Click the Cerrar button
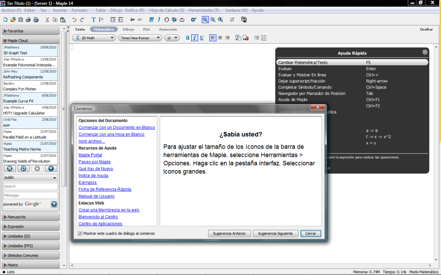Screen dimensions: 441x275 point(311,233)
